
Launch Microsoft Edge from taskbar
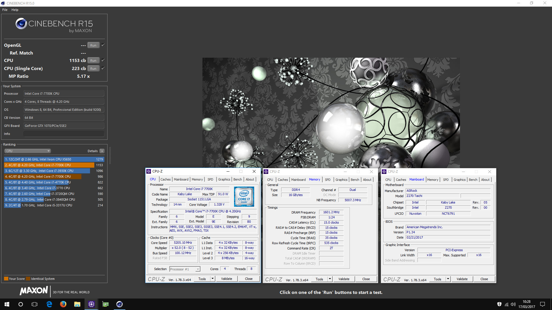click(x=49, y=304)
